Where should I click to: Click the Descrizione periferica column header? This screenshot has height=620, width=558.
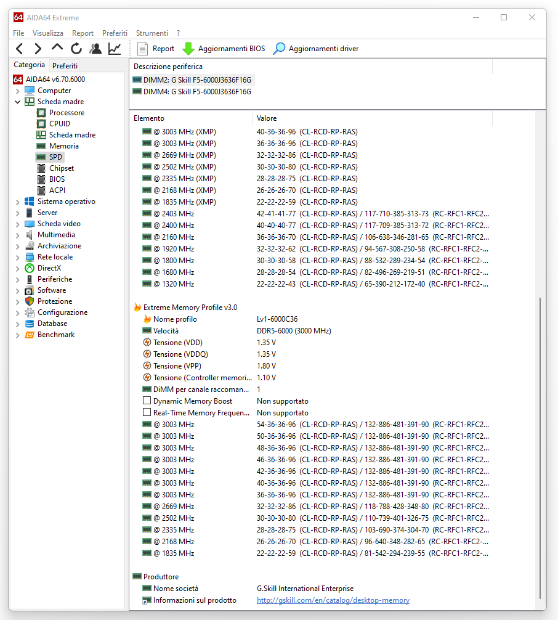pyautogui.click(x=310, y=67)
